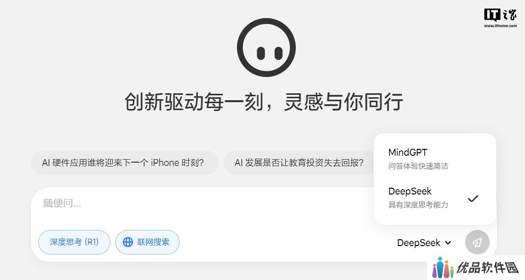Image resolution: width=525 pixels, height=280 pixels.
Task: Click the www.ithome.com watermark link
Action: (x=500, y=26)
